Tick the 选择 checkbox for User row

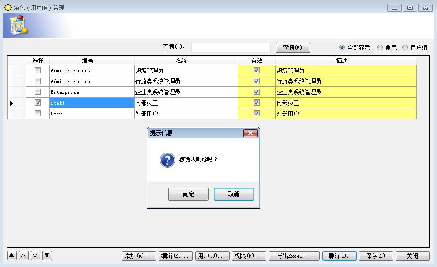click(x=38, y=114)
